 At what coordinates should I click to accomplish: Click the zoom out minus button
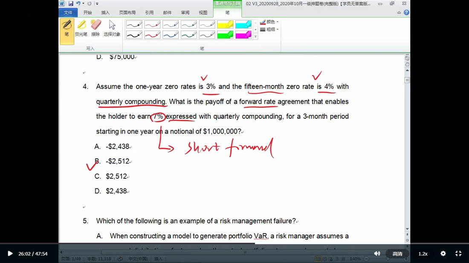(x=366, y=259)
